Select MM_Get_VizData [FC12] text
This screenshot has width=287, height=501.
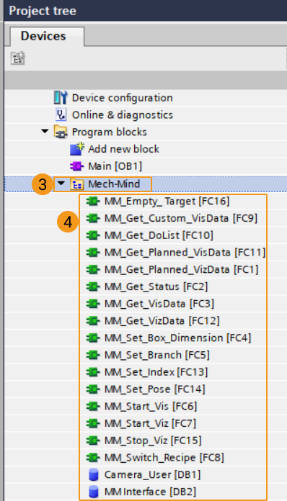pos(162,321)
